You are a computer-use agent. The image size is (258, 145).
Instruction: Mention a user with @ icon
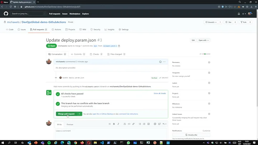(155, 124)
